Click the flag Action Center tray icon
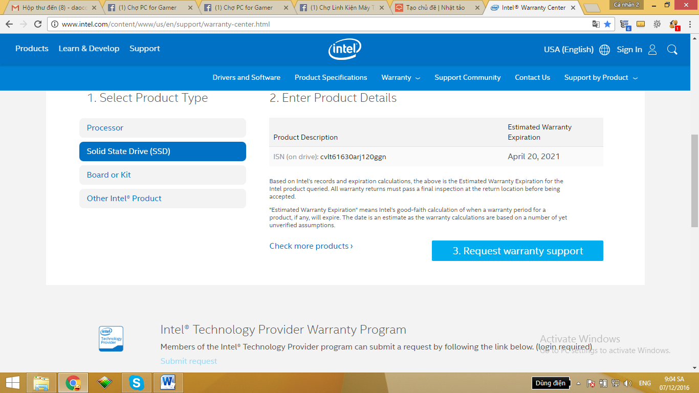This screenshot has width=699, height=393. click(x=591, y=383)
